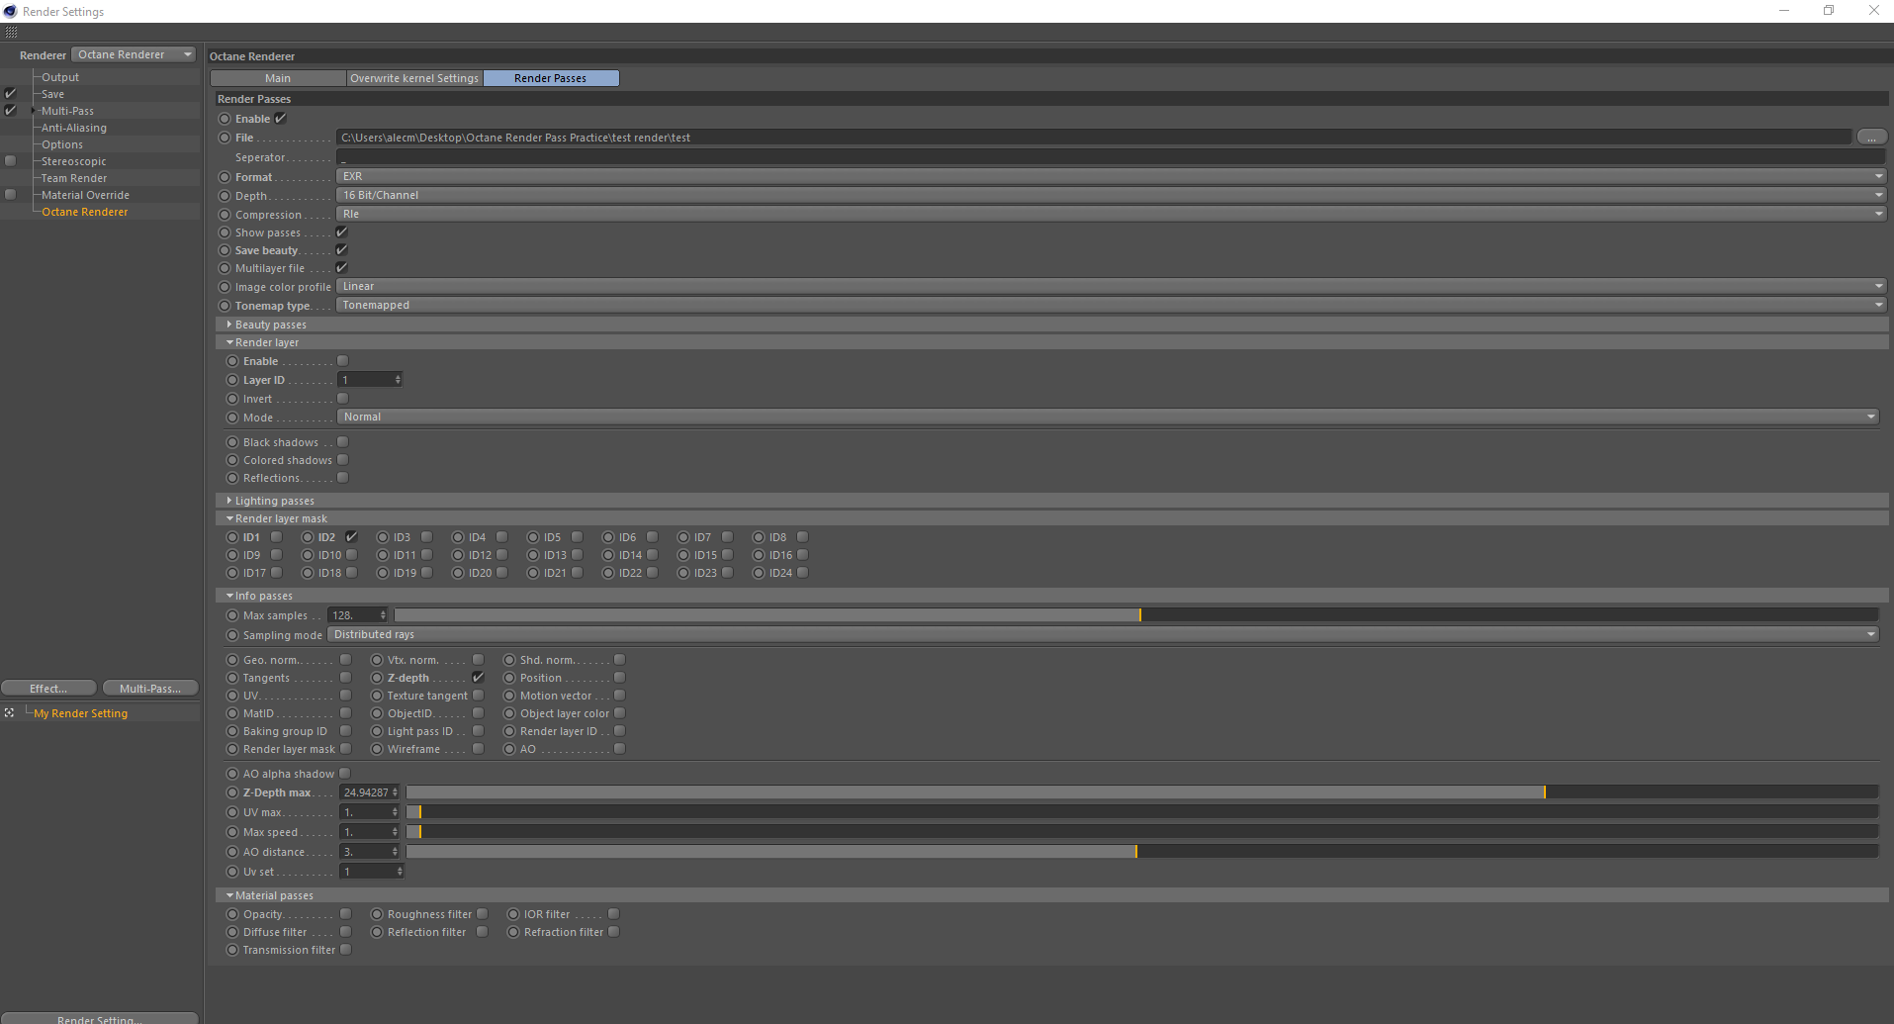Open the Renderer dropdown showing Octane Renderer
Screen dimensions: 1894x1024
click(135, 54)
